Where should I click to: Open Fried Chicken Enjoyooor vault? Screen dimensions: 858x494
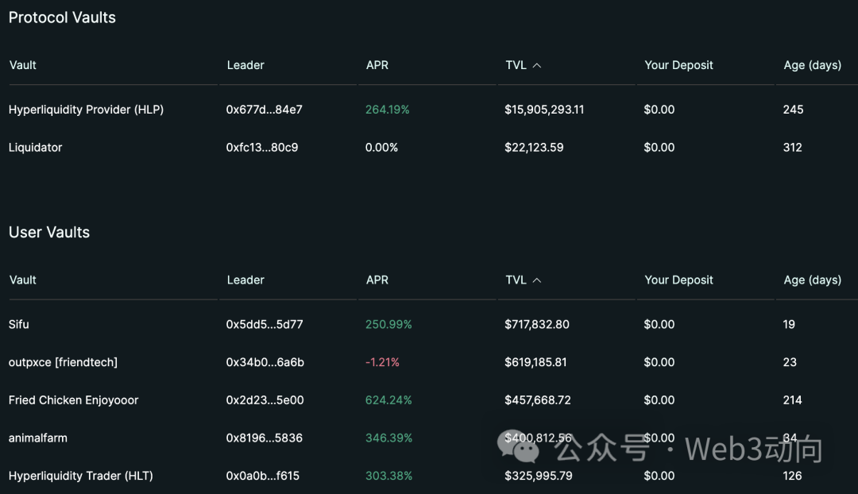pyautogui.click(x=73, y=400)
